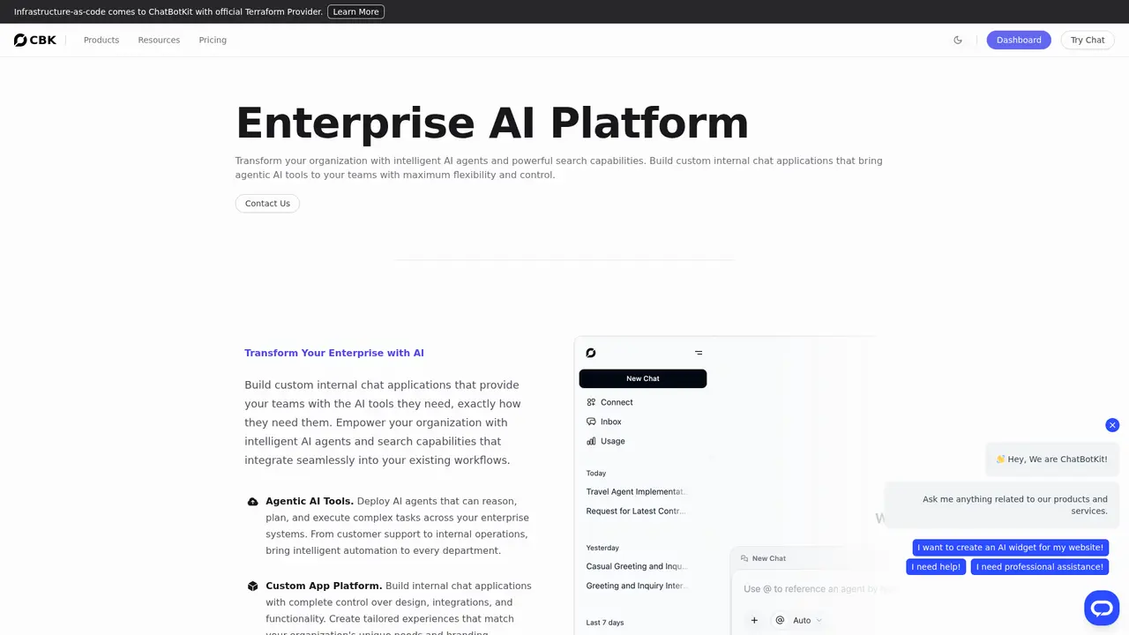Open the Usage item in preview sidebar
The image size is (1129, 635).
click(x=605, y=441)
